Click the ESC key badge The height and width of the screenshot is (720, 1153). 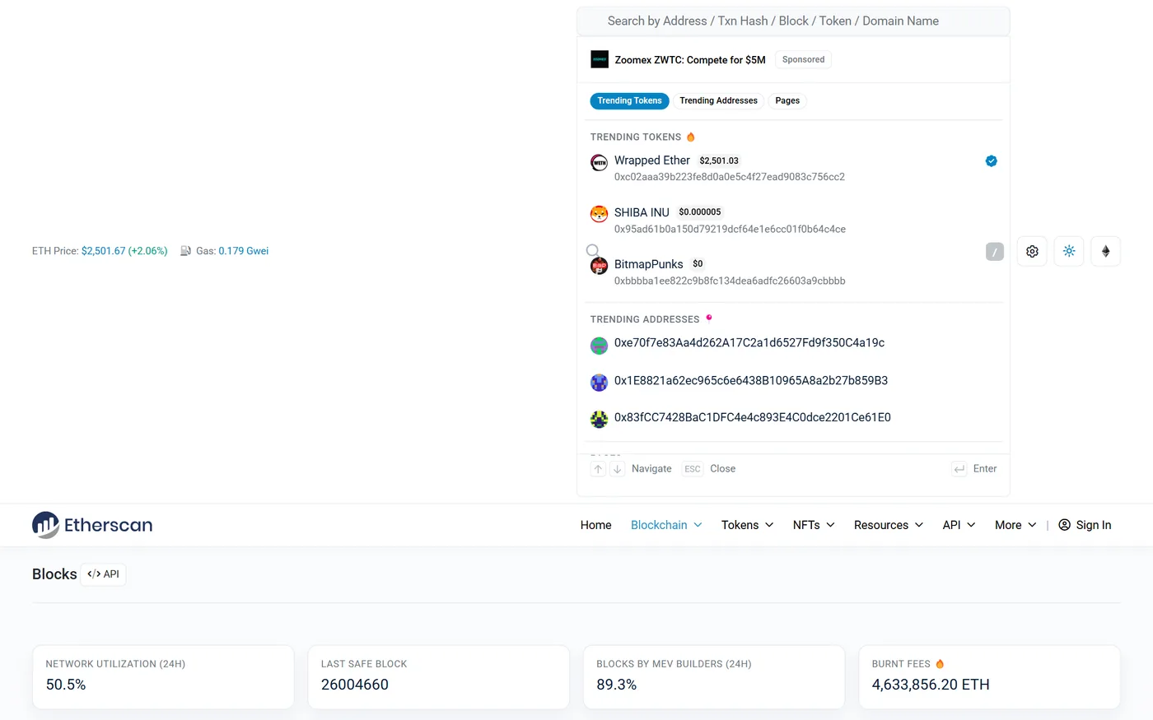tap(693, 469)
